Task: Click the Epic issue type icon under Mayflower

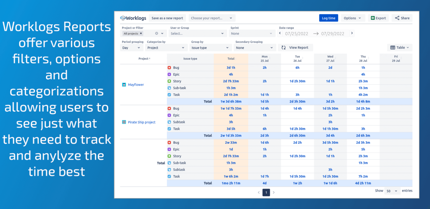Action: coord(169,74)
